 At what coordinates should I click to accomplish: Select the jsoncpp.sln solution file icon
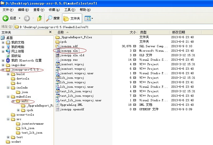(58, 51)
